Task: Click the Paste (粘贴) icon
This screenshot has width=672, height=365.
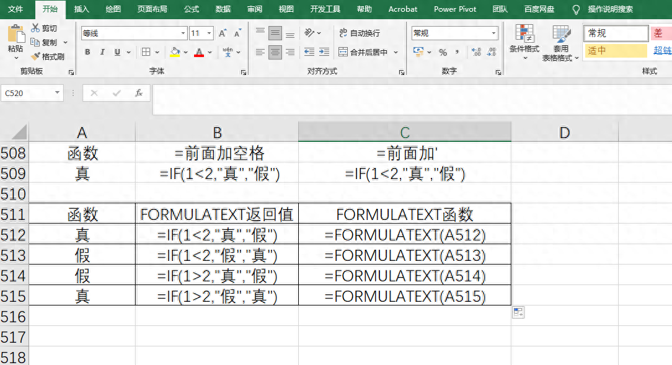Action: pyautogui.click(x=15, y=34)
